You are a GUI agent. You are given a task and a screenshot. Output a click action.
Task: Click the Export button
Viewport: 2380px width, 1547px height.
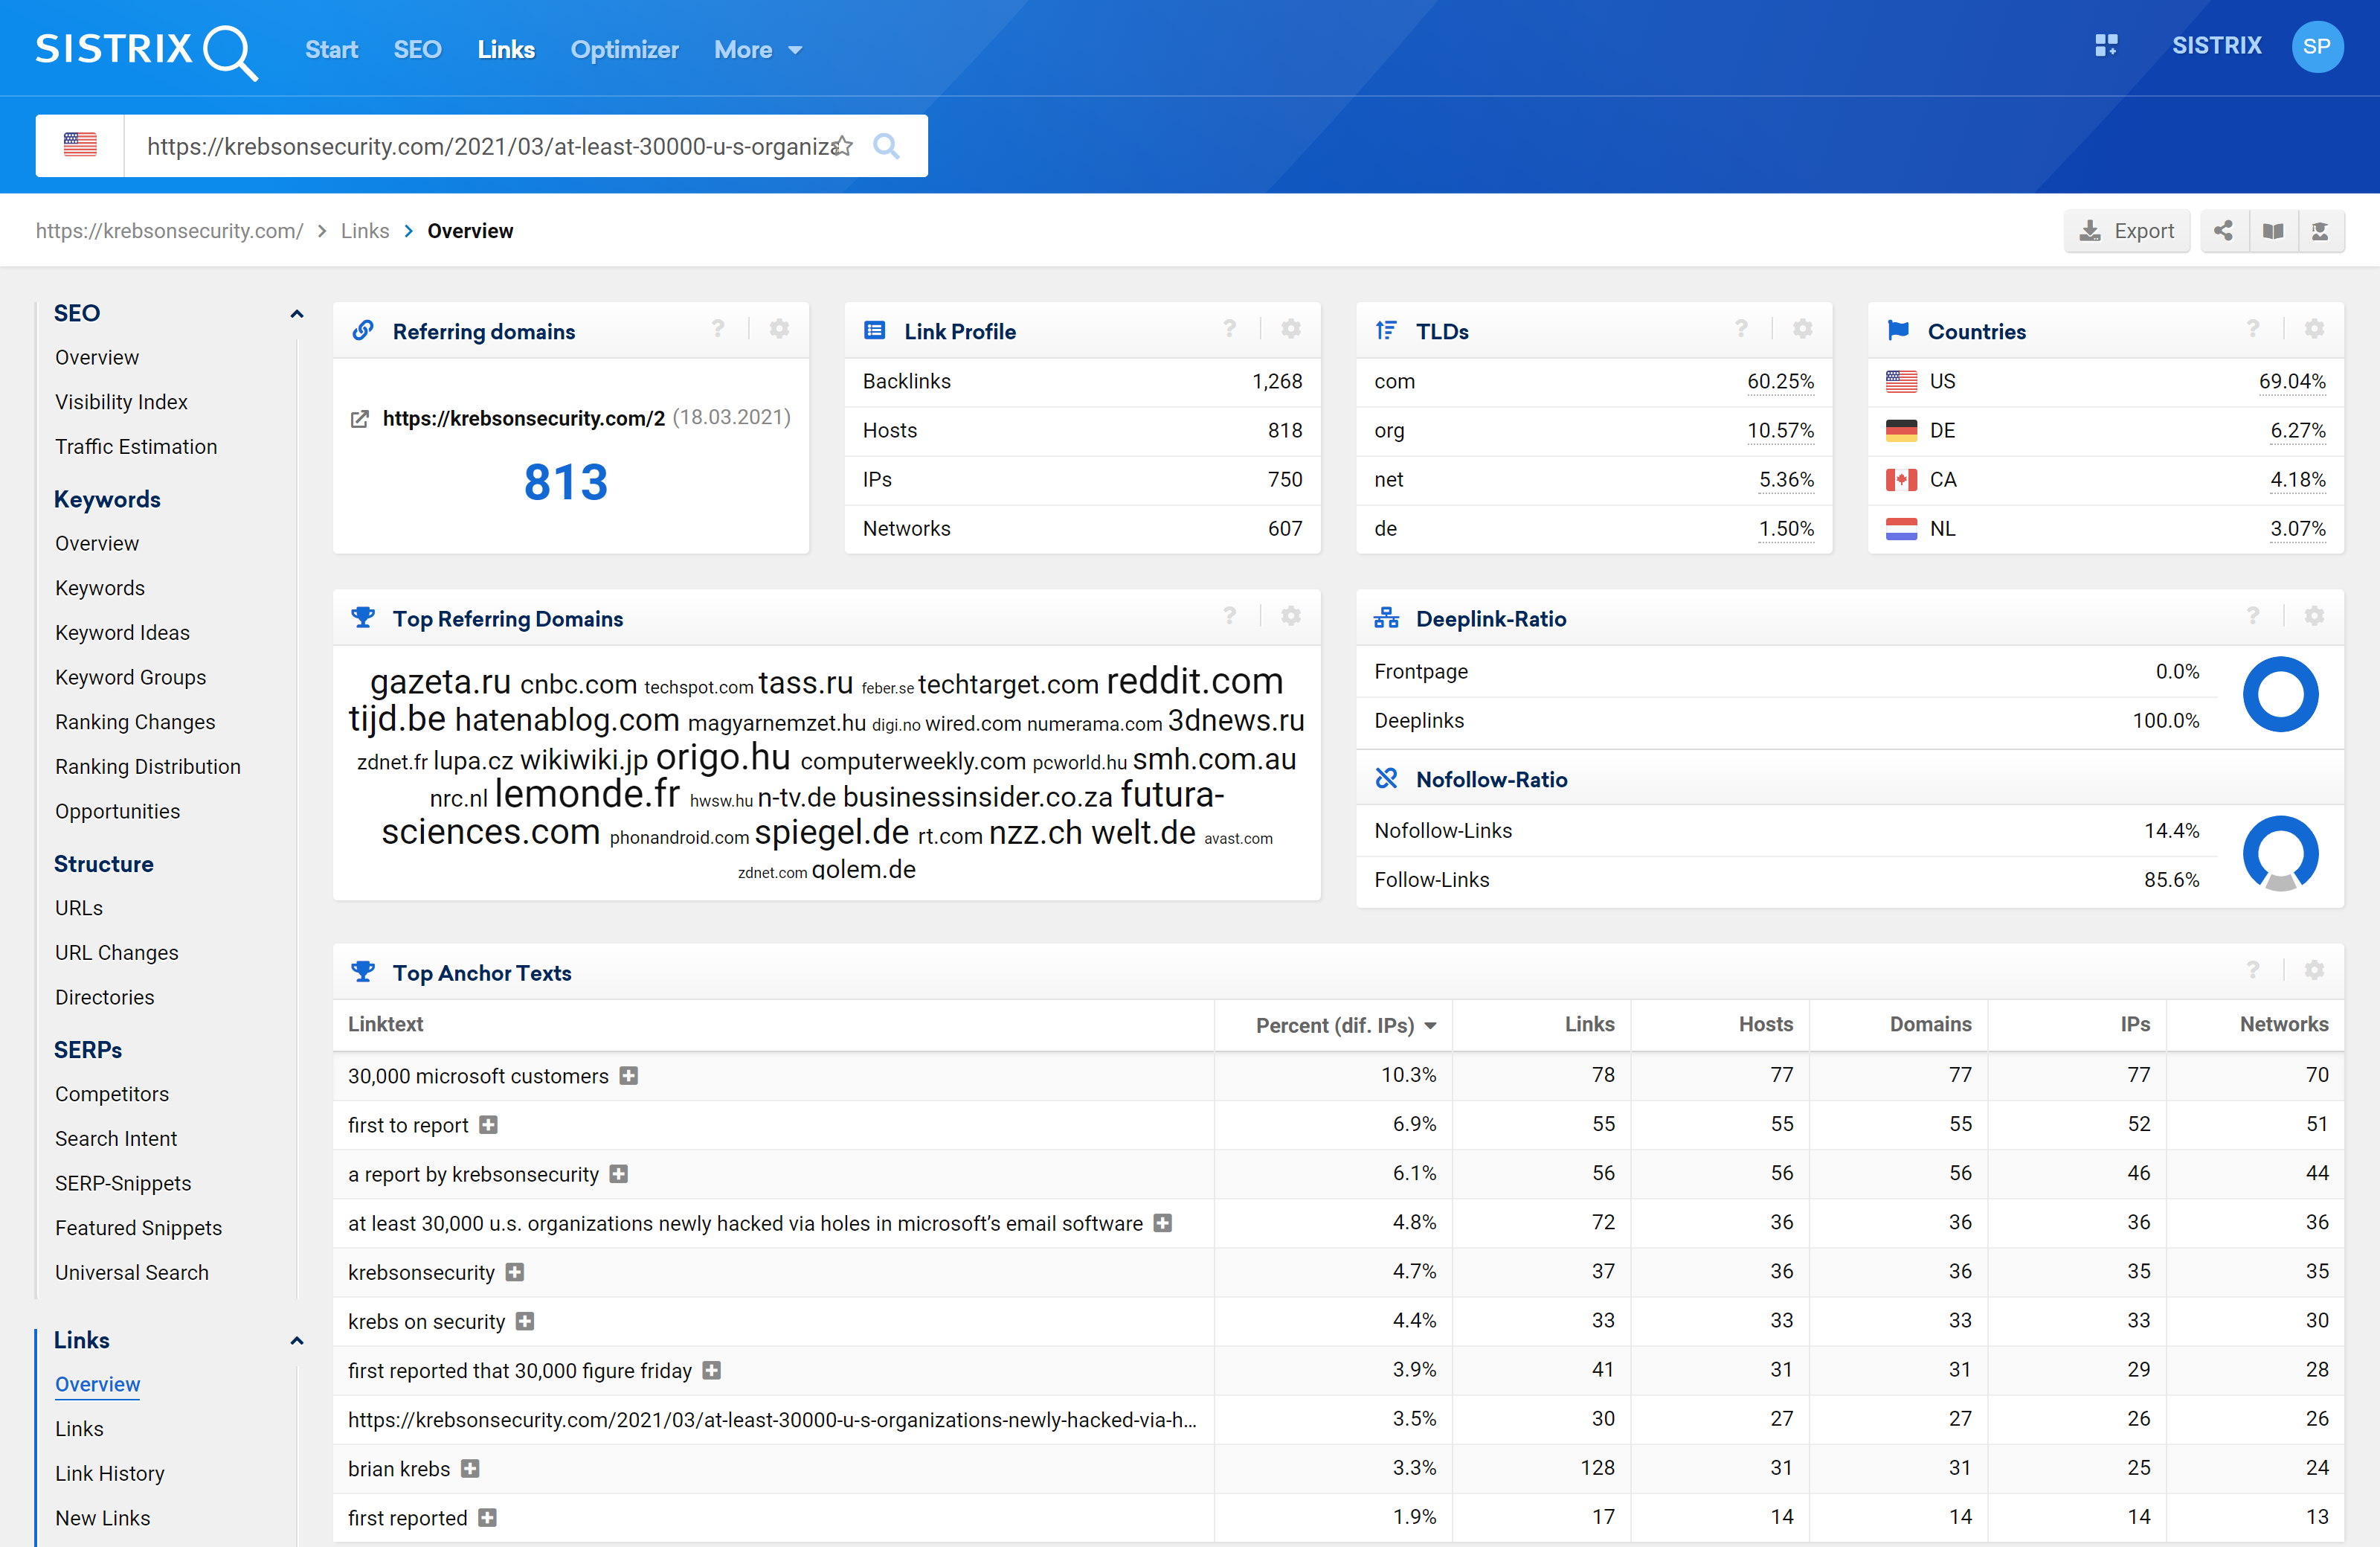[2126, 231]
